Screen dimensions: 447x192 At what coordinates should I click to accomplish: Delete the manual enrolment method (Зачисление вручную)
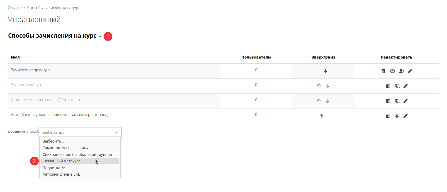tap(383, 71)
